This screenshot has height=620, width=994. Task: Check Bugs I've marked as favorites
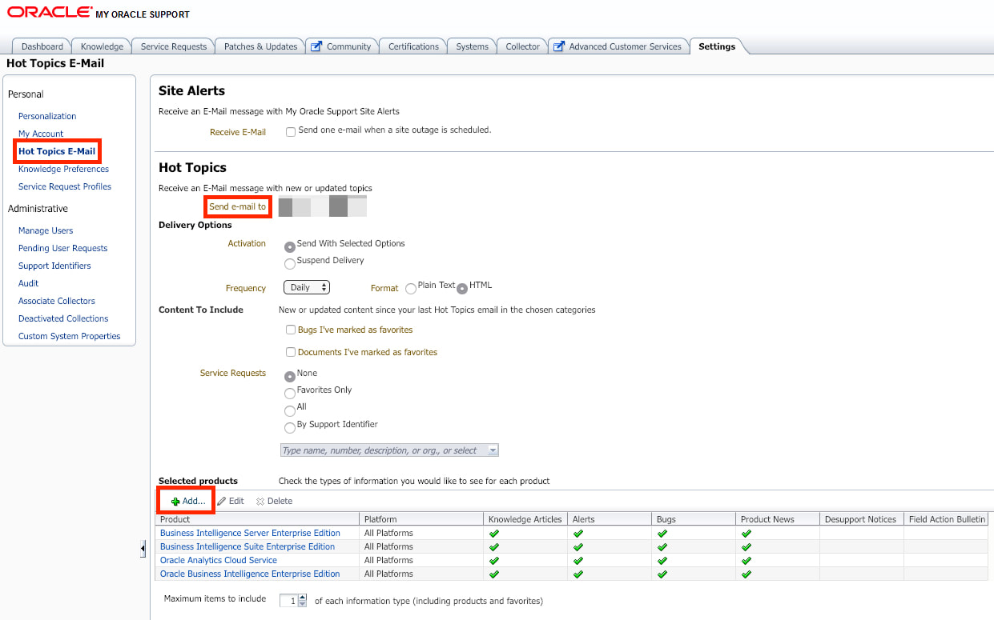tap(291, 330)
